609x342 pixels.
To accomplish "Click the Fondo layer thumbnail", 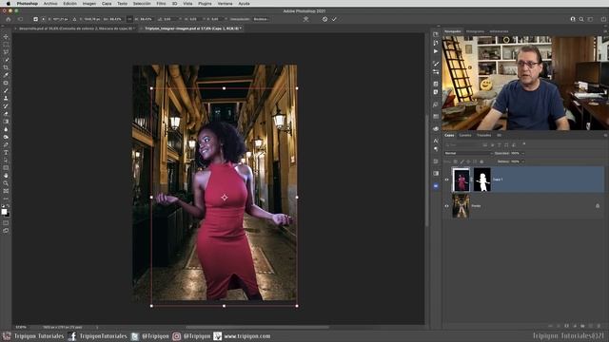I will click(x=461, y=206).
